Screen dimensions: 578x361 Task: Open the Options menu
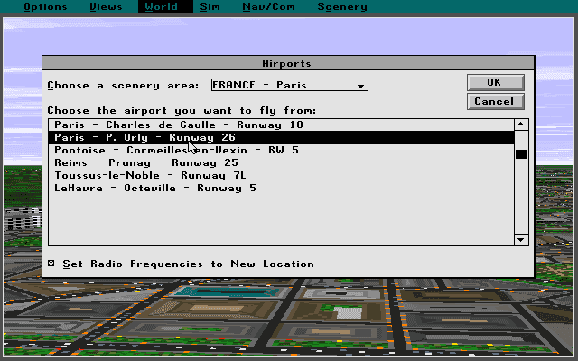(x=45, y=7)
